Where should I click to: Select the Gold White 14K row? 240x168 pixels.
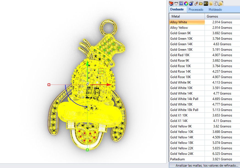coord(205,93)
